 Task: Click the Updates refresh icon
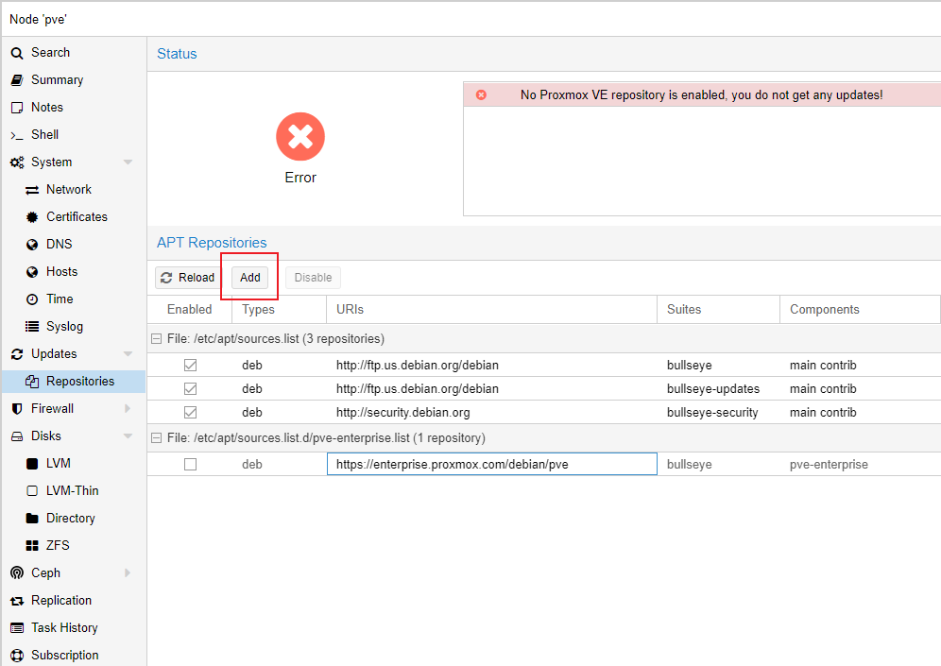[17, 354]
